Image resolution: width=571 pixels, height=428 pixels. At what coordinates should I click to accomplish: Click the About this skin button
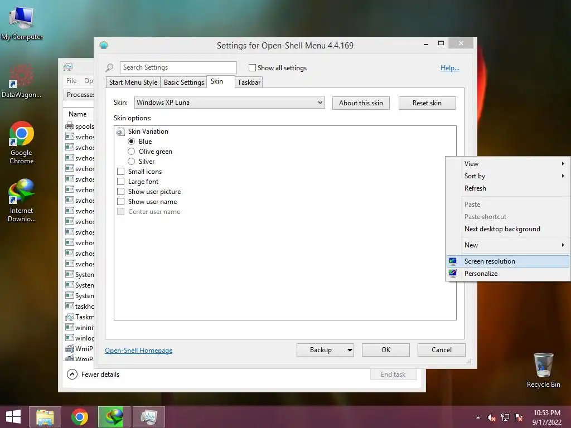[x=361, y=103]
